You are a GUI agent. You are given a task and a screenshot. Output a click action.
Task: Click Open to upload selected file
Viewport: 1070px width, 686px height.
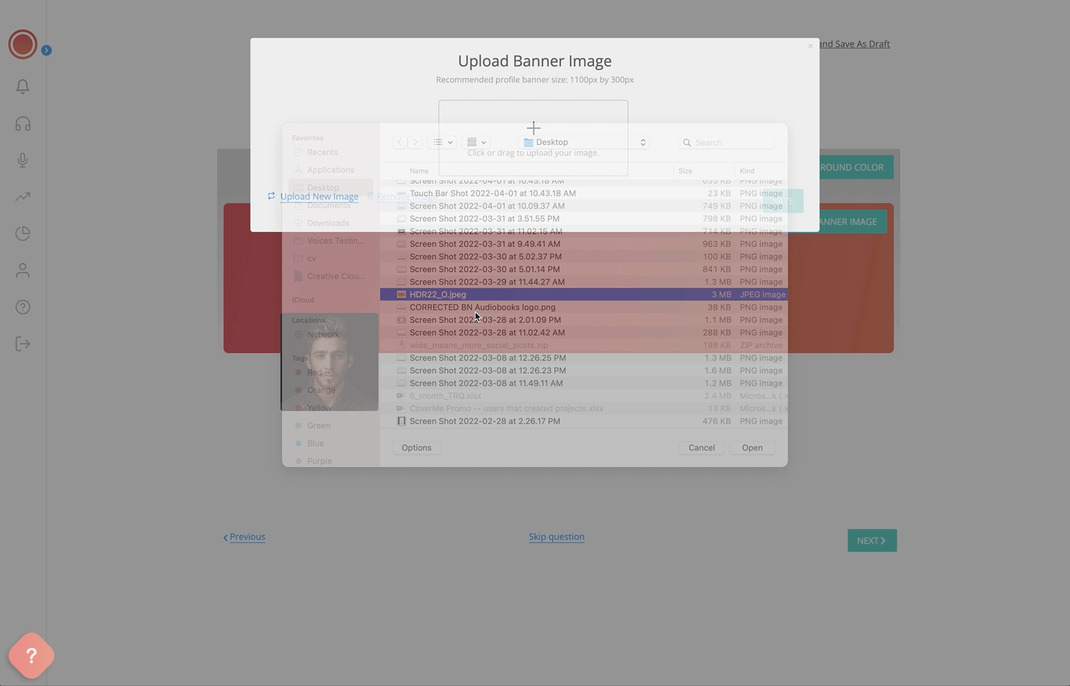pyautogui.click(x=752, y=447)
